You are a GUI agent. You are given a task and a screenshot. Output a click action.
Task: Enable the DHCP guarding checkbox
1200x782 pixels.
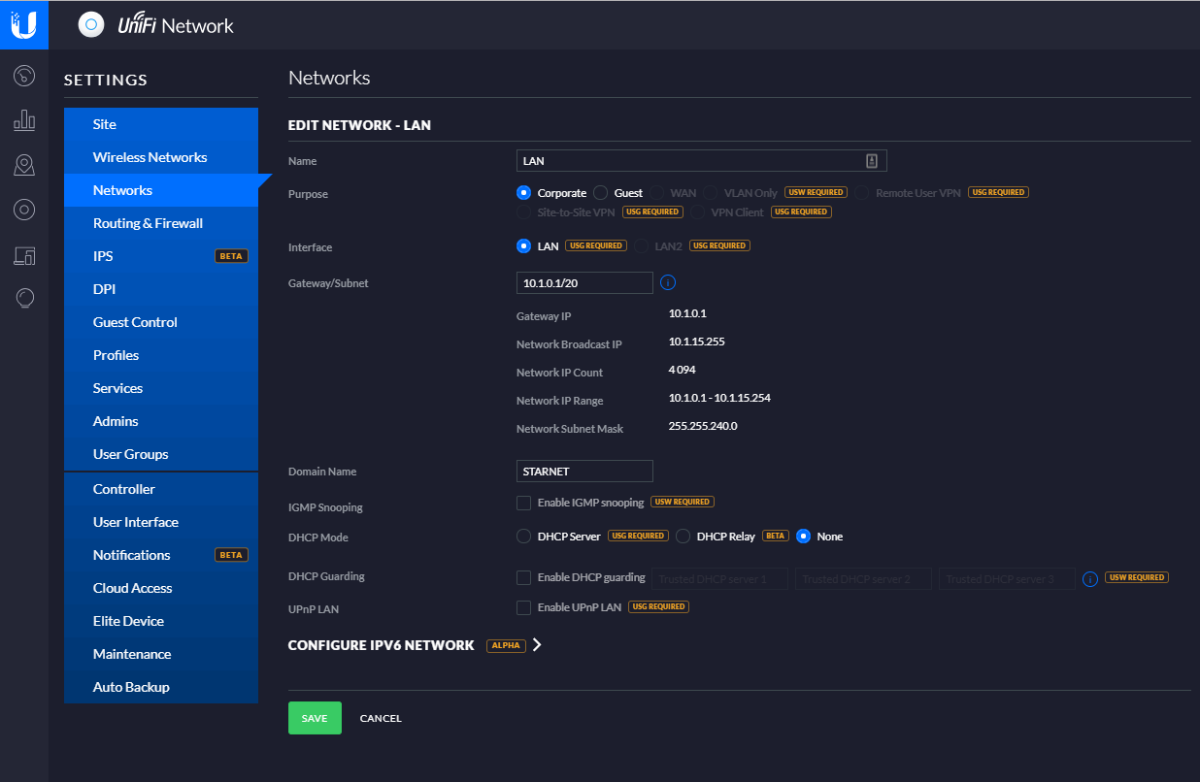click(524, 578)
